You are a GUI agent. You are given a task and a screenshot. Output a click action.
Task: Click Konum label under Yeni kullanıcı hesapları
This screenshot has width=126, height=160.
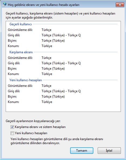coord(13,102)
